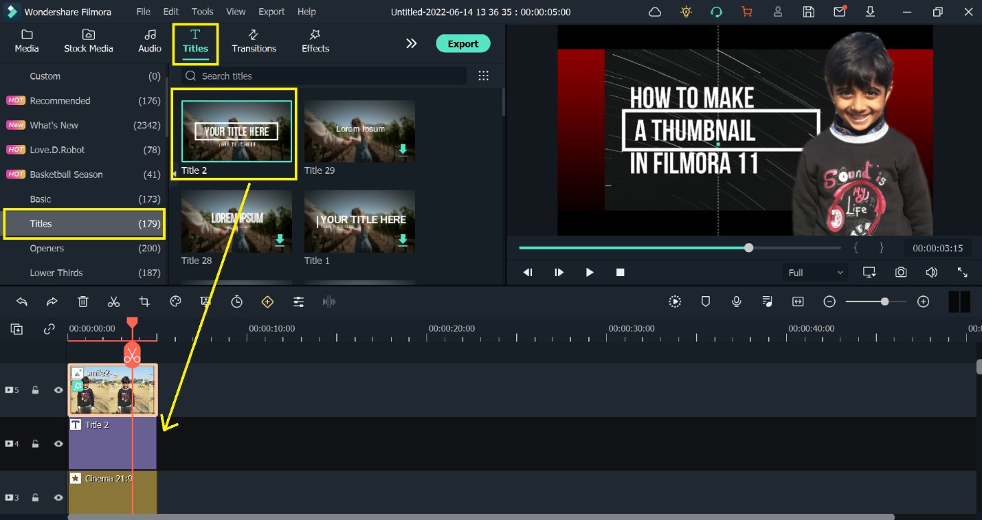Switch to the Effects tab
The width and height of the screenshot is (982, 520).
click(x=315, y=41)
